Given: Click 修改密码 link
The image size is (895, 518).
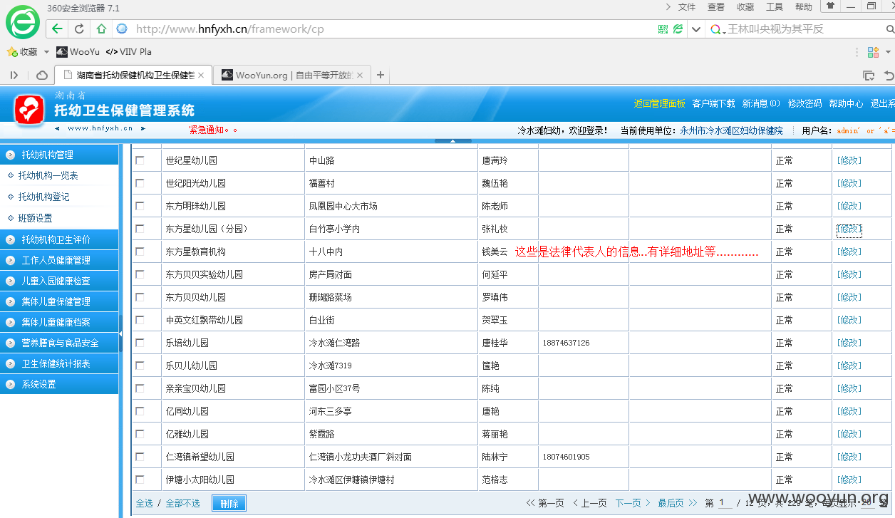Looking at the screenshot, I should 805,103.
